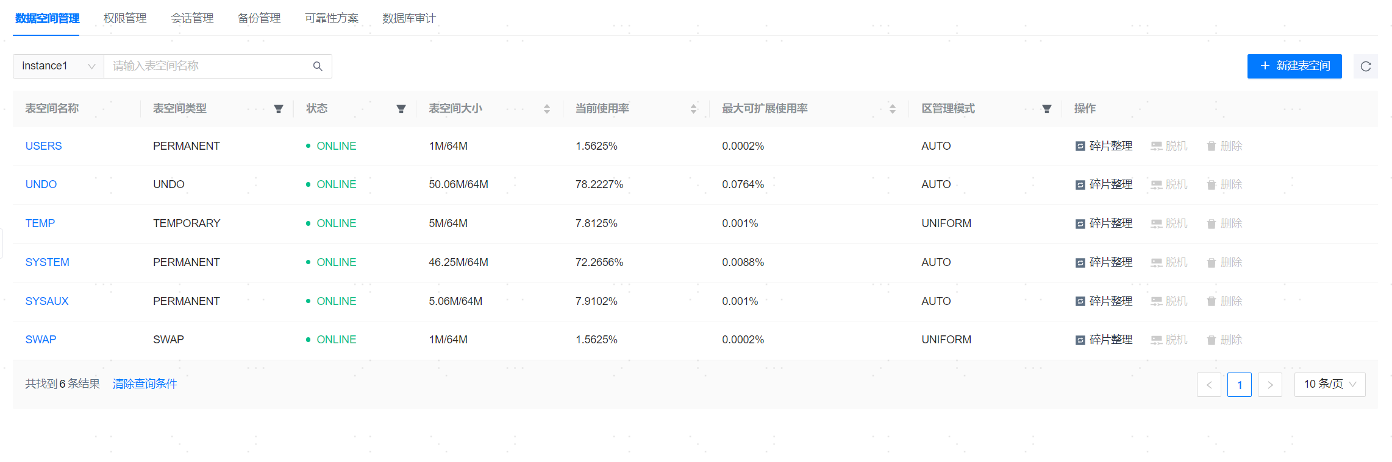1392x462 pixels.
Task: Go to the next page arrow
Action: [x=1270, y=385]
